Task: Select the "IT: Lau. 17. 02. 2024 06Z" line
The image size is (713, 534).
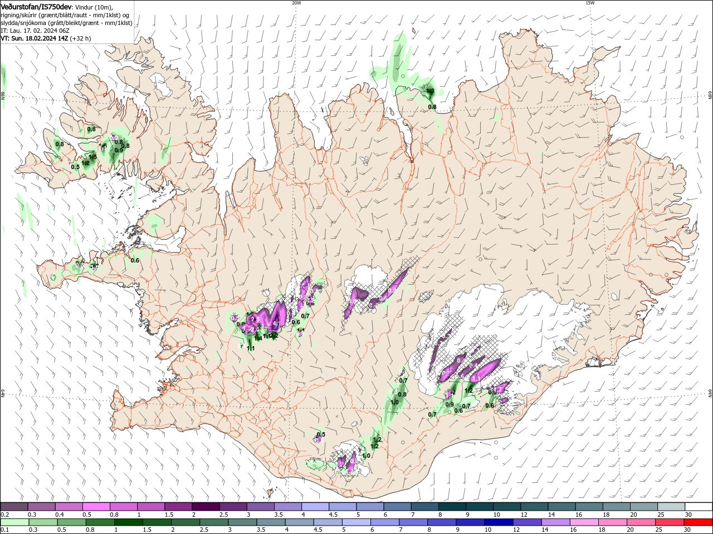Action: click(x=35, y=31)
